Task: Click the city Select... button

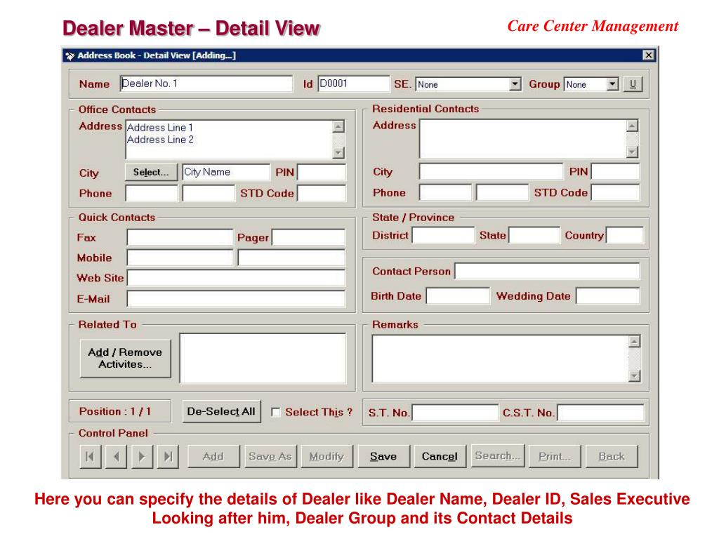Action: 151,173
